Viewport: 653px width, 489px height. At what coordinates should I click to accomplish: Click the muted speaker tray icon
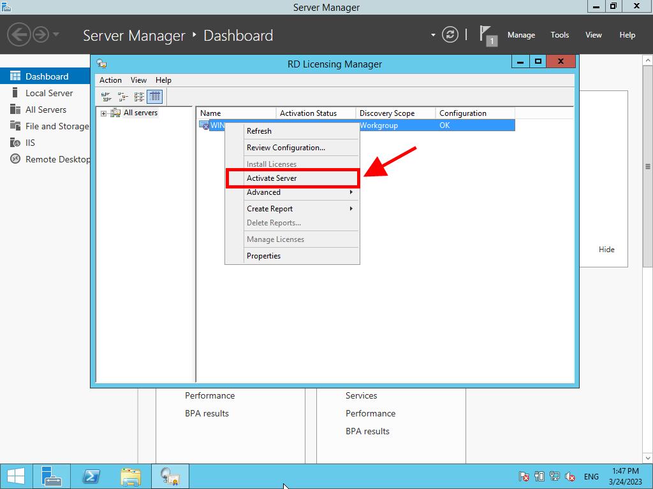570,476
